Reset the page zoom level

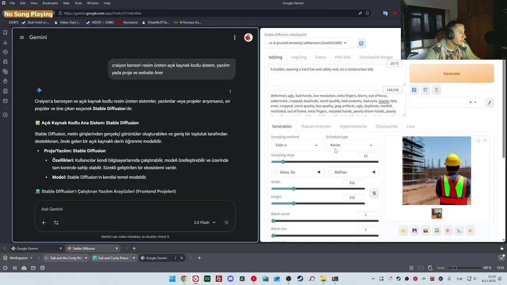point(441,268)
